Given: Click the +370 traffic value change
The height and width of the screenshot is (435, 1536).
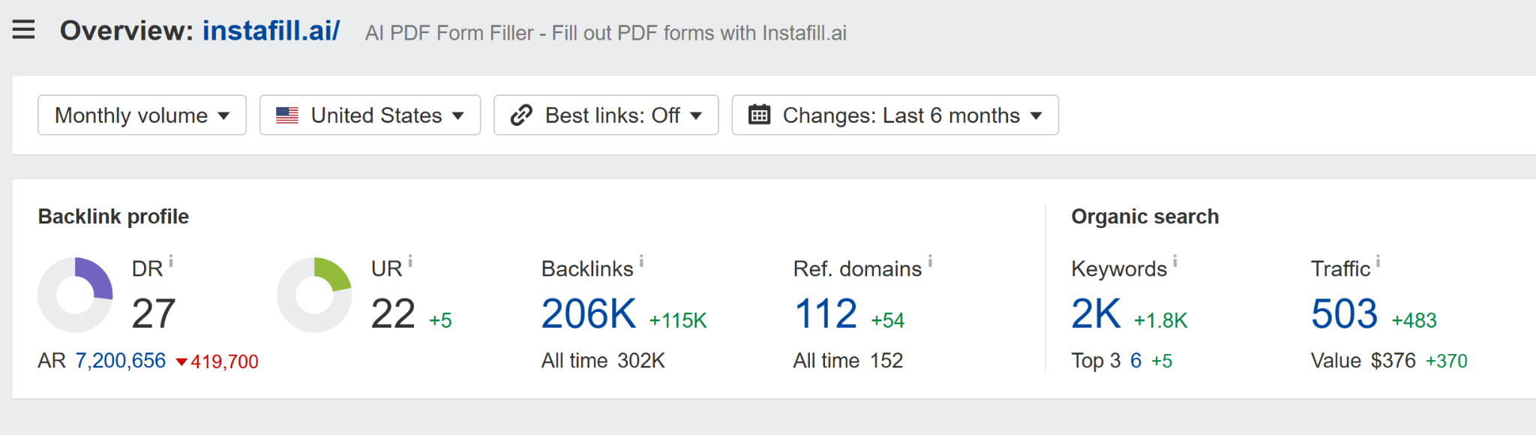Looking at the screenshot, I should coord(1447,361).
